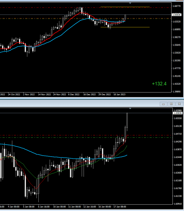
Task: Click the 1.45145 price scale label
Action: pyautogui.click(x=177, y=76)
